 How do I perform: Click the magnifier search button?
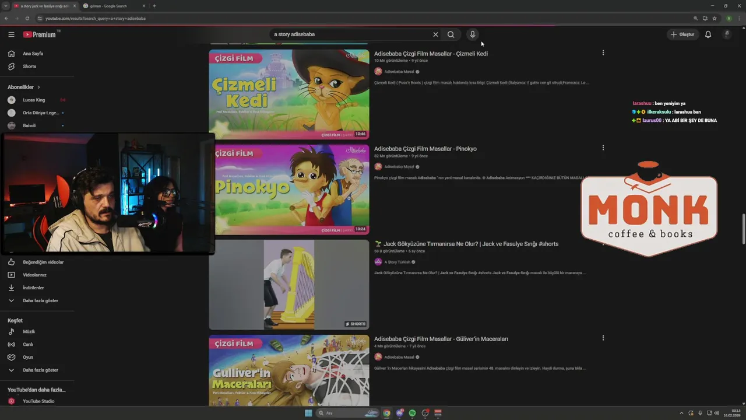[451, 34]
